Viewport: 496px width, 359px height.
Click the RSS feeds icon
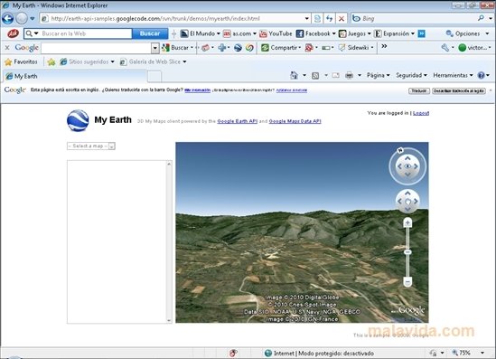315,75
